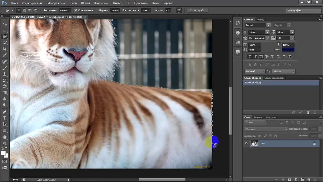Click the horizontal canvas scrollbar

[x=162, y=180]
